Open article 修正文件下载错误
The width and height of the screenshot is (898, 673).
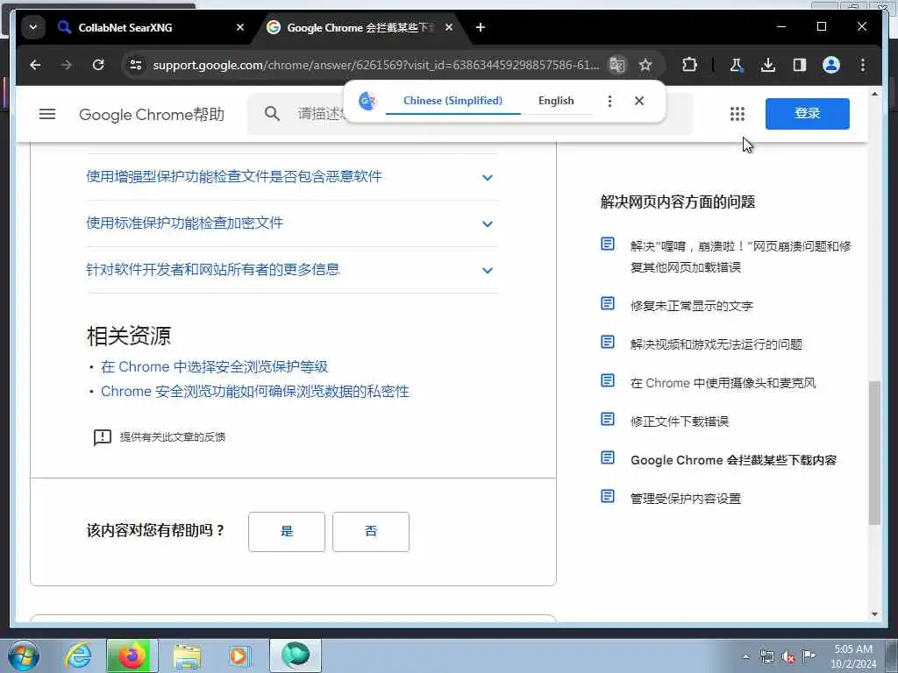tap(680, 422)
